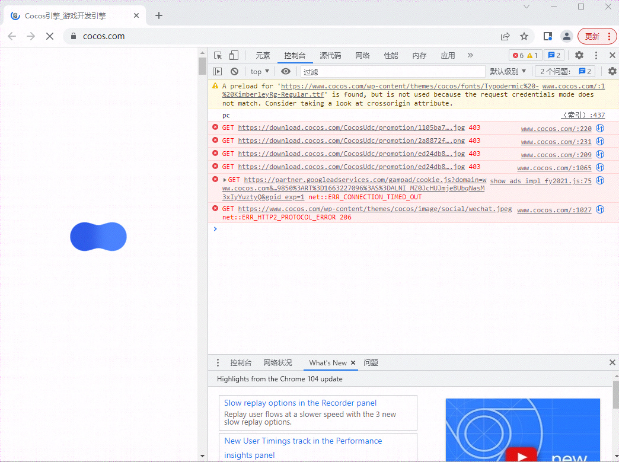Switch to the 控制台 main tab

point(295,56)
